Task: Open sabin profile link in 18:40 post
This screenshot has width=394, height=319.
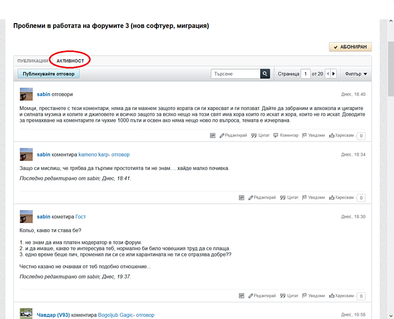Action: 43,94
